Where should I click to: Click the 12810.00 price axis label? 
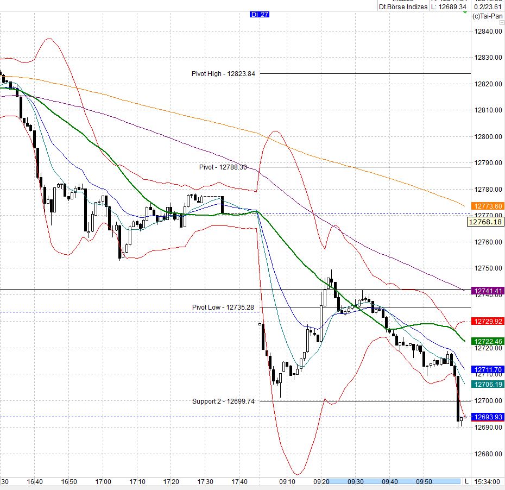488,110
